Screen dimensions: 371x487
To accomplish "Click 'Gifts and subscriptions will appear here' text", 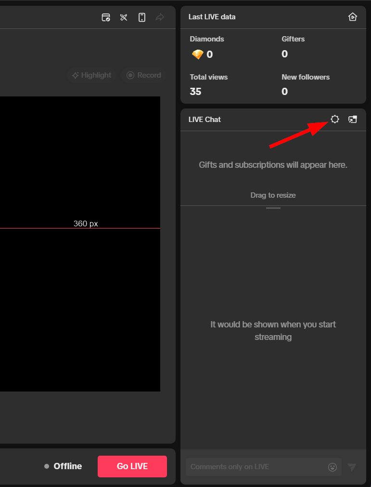I will (x=273, y=165).
